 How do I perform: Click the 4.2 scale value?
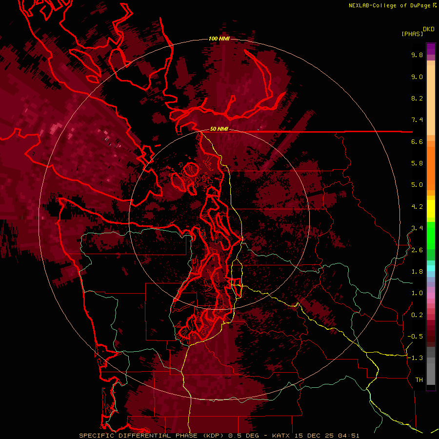tap(417, 207)
